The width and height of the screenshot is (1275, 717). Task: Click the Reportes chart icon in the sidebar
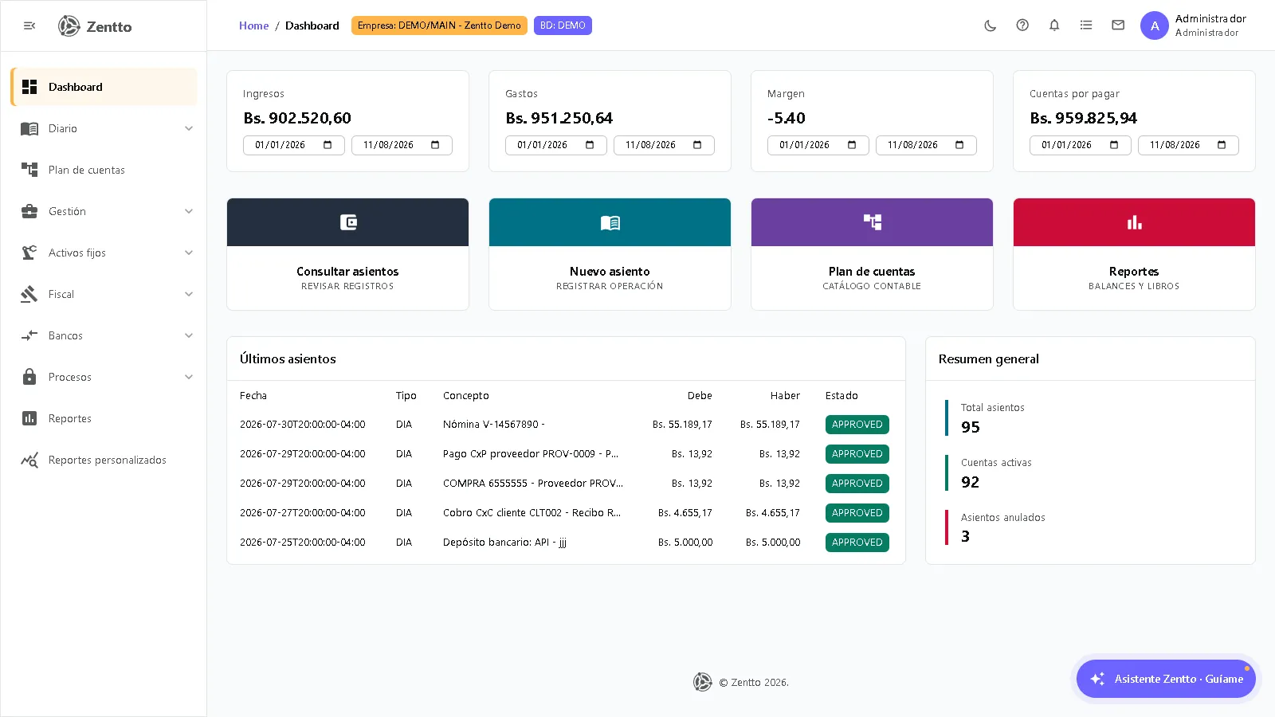tap(29, 418)
